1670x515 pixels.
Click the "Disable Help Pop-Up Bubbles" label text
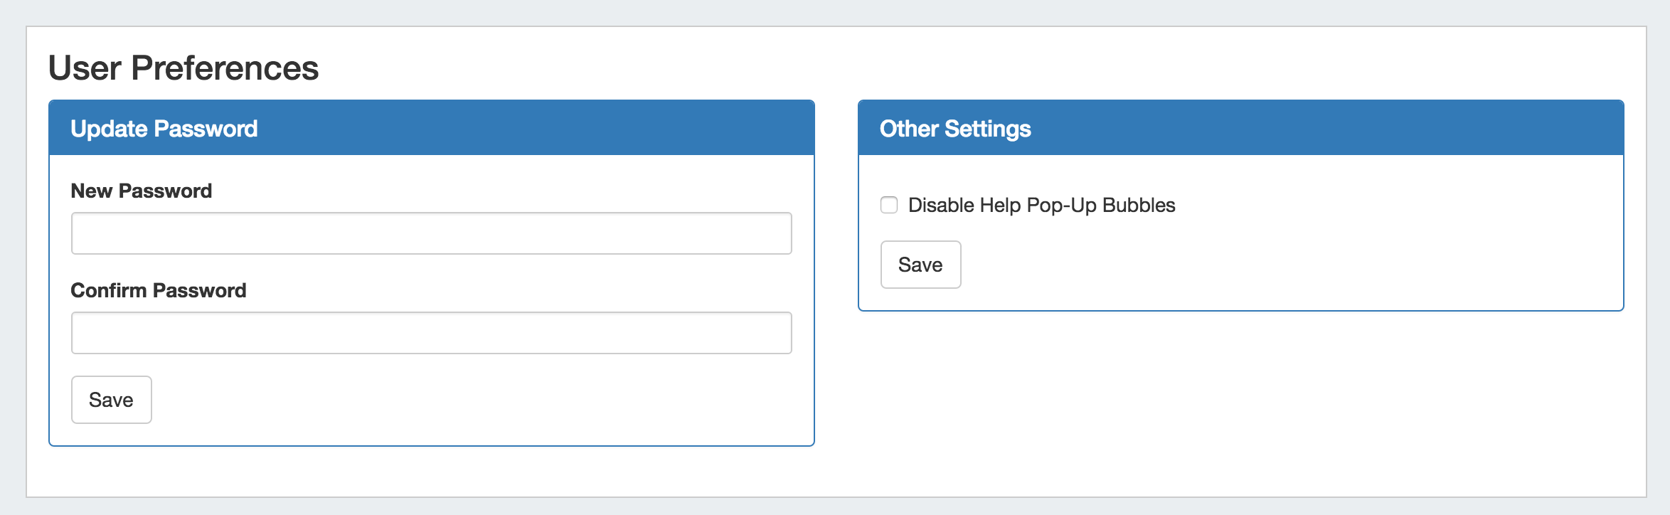click(x=1041, y=205)
